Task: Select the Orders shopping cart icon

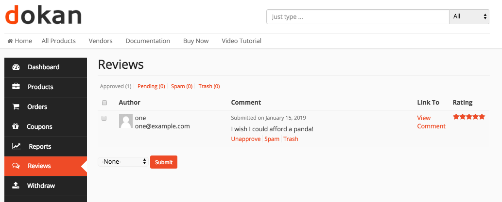Action: point(16,107)
